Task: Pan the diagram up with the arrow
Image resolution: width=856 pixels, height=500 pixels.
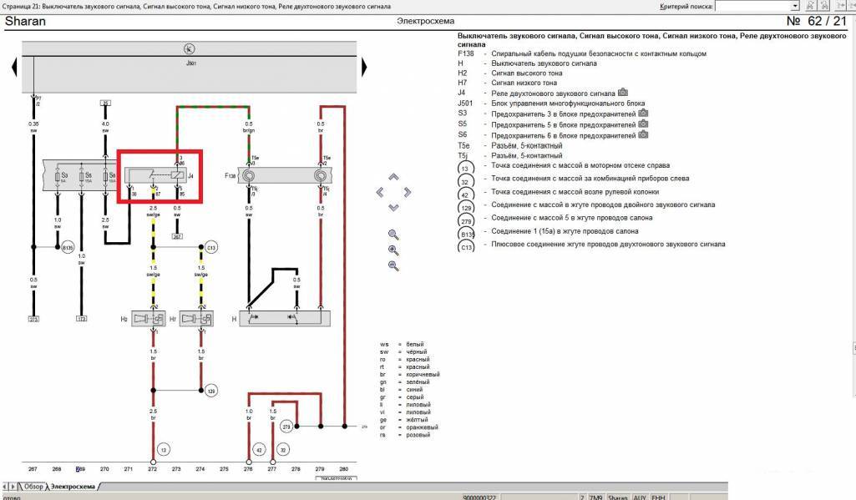Action: tap(394, 177)
